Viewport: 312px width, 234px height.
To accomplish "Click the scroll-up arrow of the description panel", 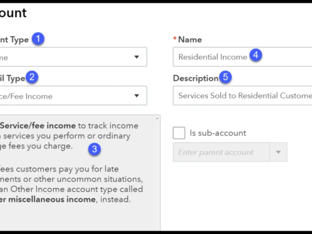I will pos(157,118).
